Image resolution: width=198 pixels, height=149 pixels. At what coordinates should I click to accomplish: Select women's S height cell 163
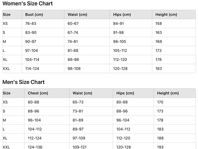[159, 32]
